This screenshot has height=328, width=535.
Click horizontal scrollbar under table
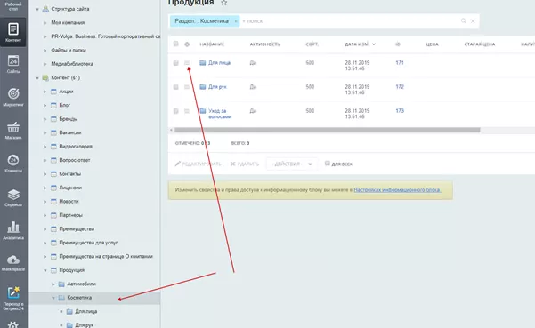tap(327, 130)
